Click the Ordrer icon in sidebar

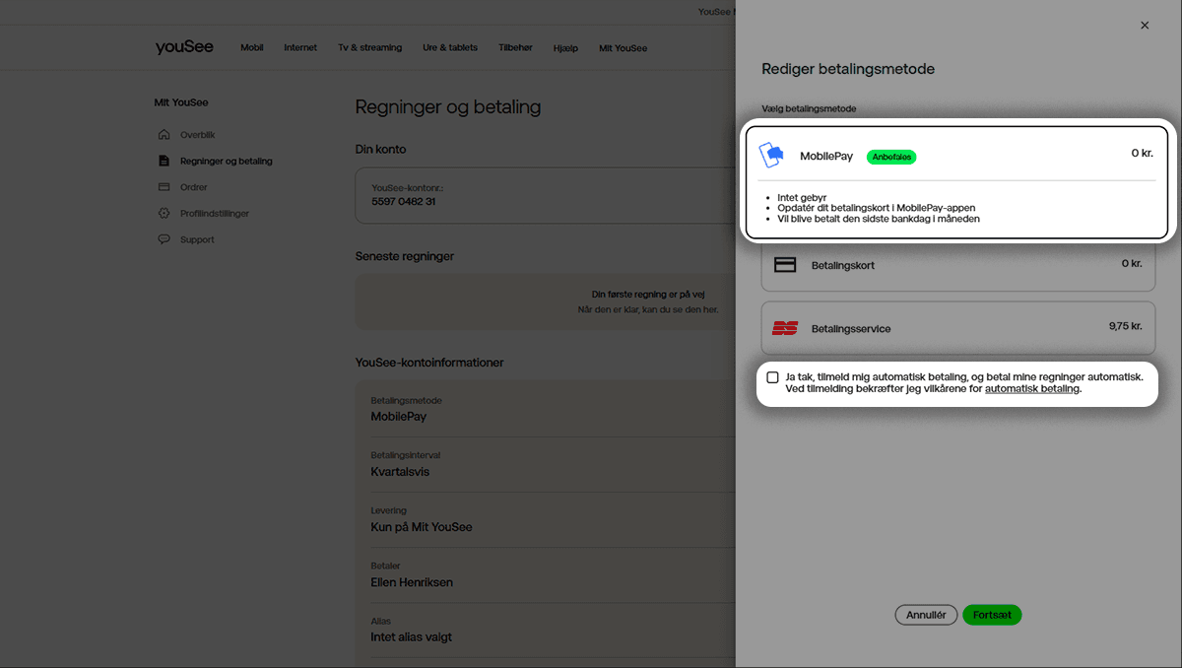click(164, 187)
